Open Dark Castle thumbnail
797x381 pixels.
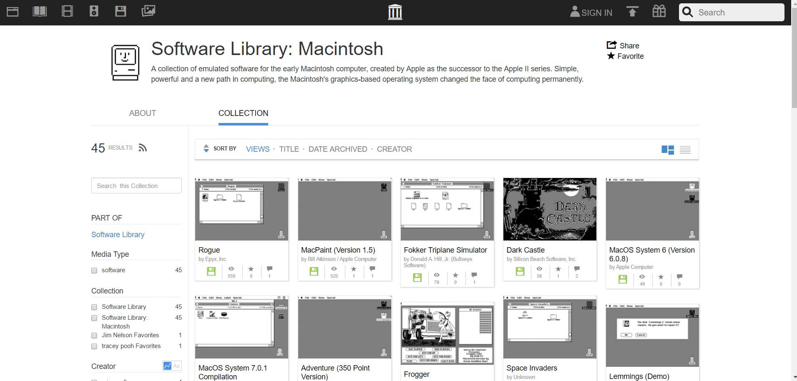click(x=550, y=209)
